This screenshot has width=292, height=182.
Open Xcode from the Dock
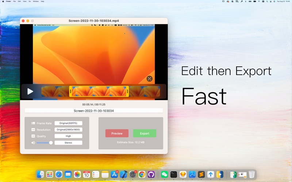(x=123, y=175)
